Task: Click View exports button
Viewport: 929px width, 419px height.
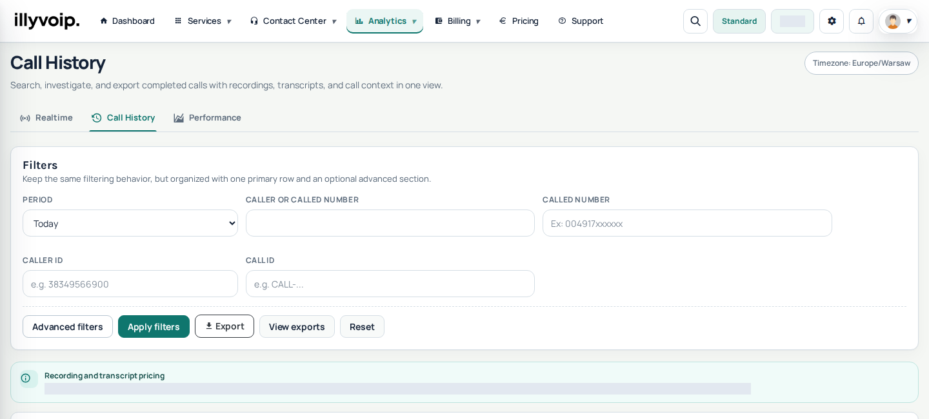Action: pyautogui.click(x=297, y=326)
